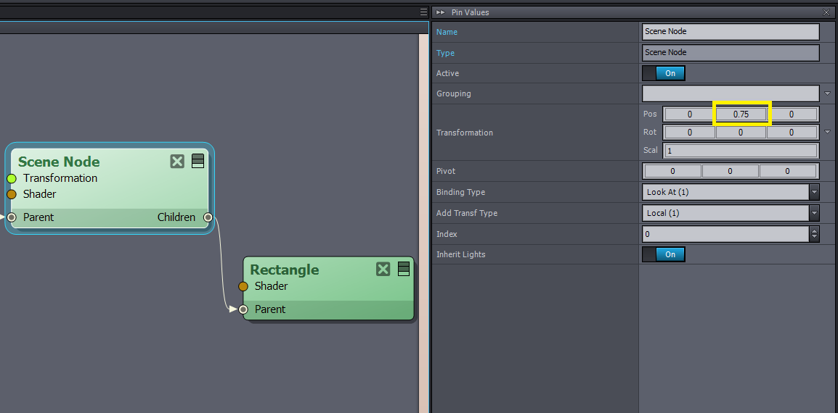Screen dimensions: 838x413
Task: Click the Rot X value field
Action: [690, 133]
